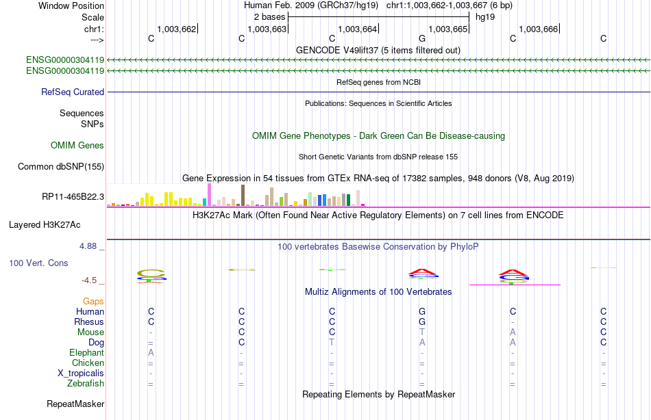Click the red A logo above the magenta underline
Viewport: 651px width, 420px height.
pyautogui.click(x=513, y=272)
